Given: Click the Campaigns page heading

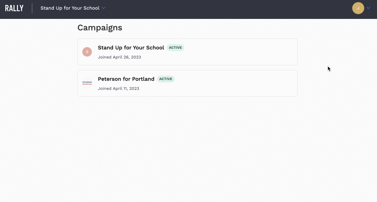Looking at the screenshot, I should coord(100,28).
